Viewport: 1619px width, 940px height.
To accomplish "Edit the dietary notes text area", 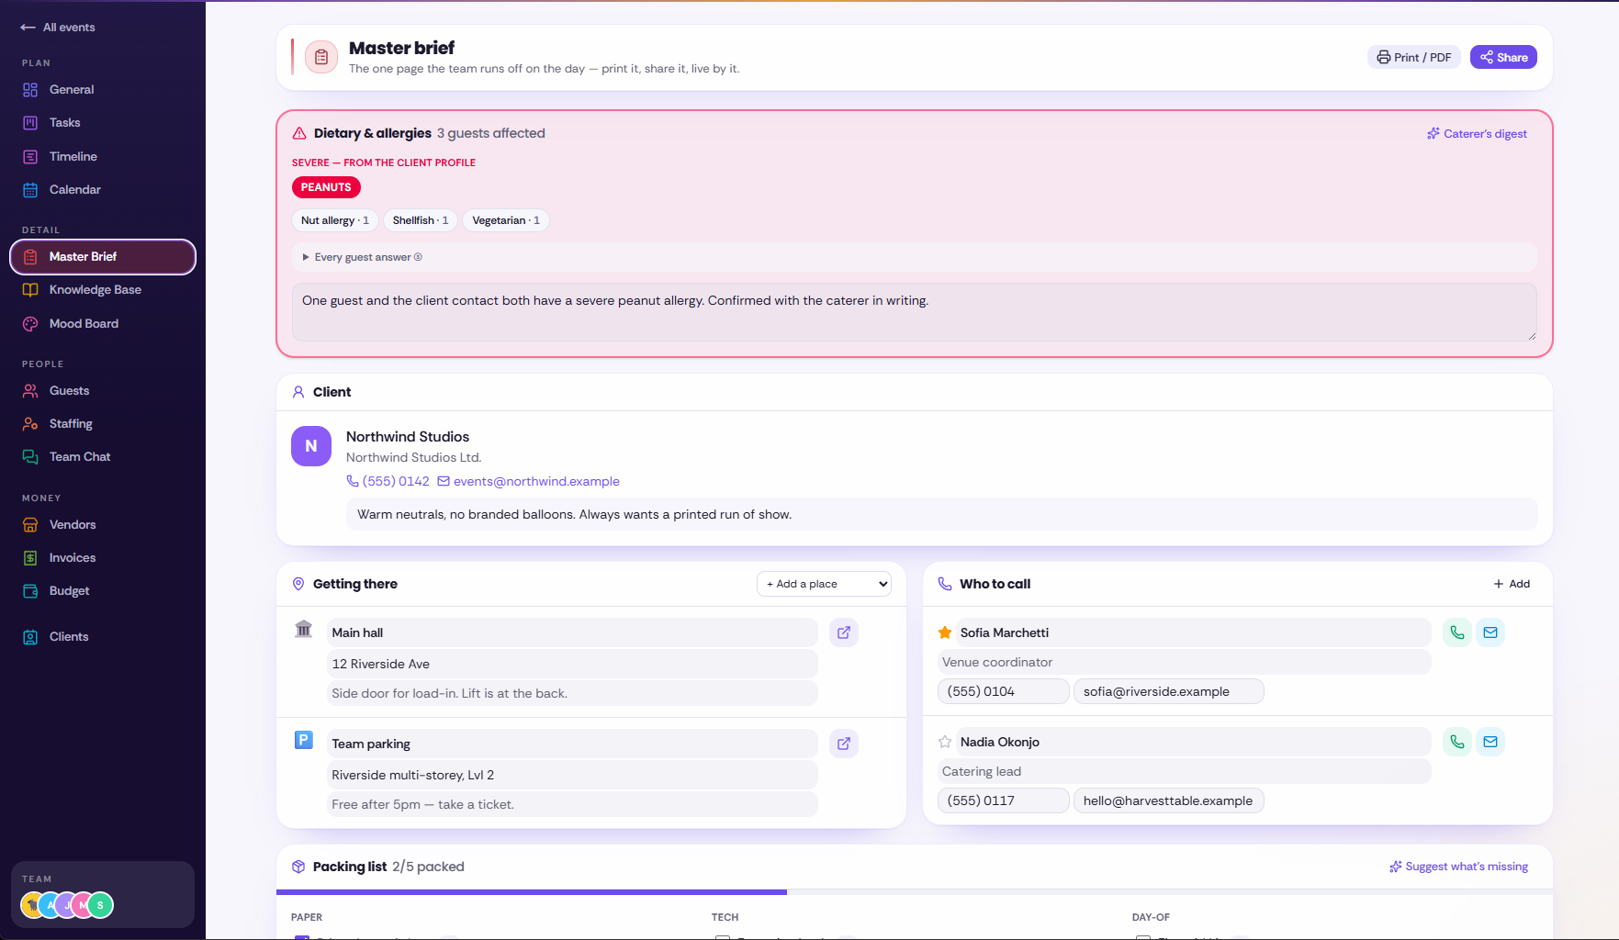I will click(x=914, y=312).
